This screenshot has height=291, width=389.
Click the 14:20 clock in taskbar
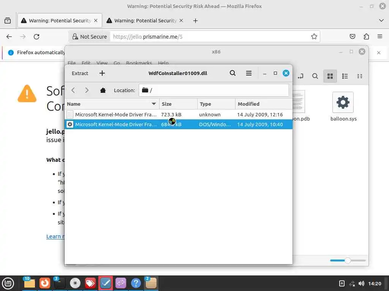(374, 283)
